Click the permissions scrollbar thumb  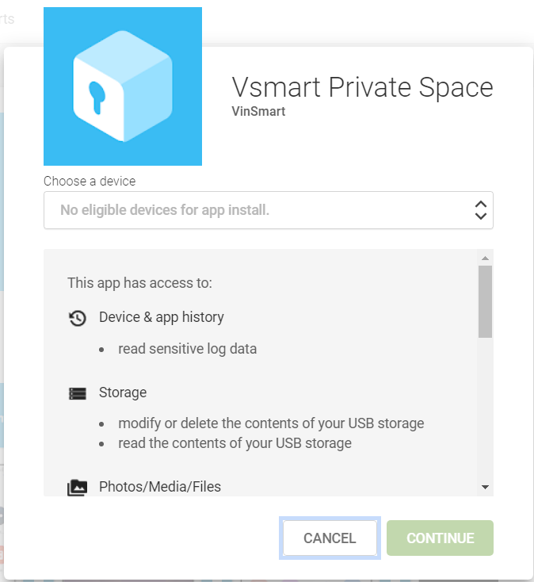(485, 301)
